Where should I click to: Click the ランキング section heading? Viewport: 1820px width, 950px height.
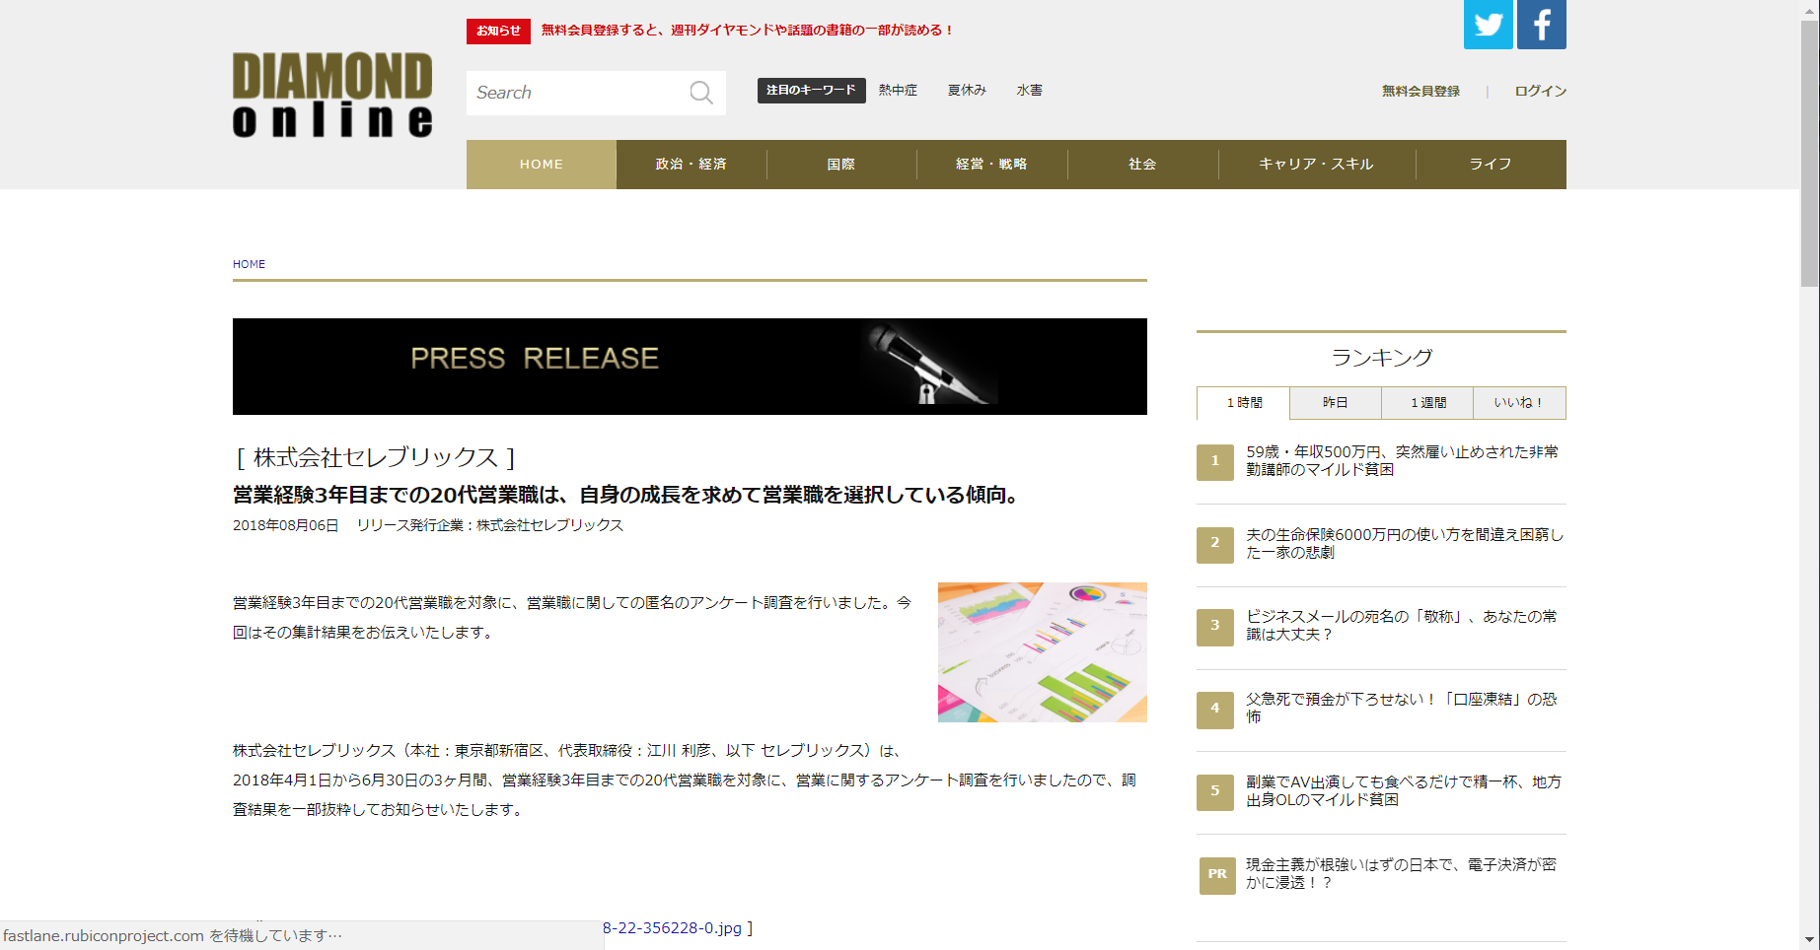[x=1381, y=358]
